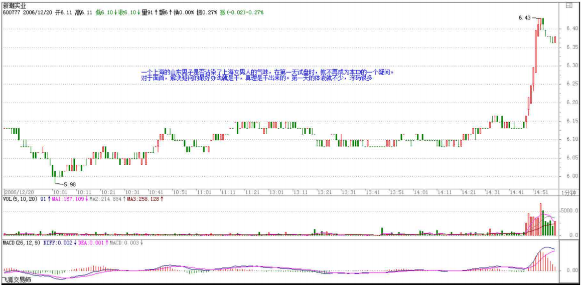581x285 pixels.
Task: Click the MA1:167.109 volume average value
Action: [67, 199]
